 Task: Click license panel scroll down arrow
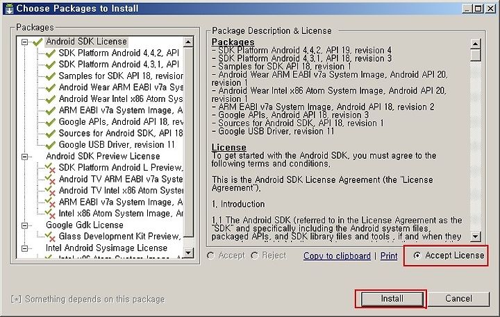coord(476,237)
